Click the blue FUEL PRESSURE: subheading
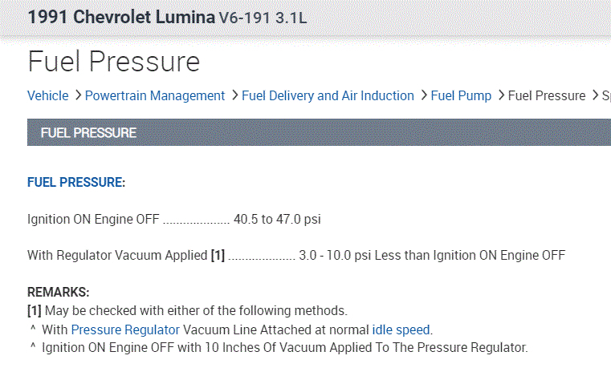The image size is (611, 380). tap(76, 183)
